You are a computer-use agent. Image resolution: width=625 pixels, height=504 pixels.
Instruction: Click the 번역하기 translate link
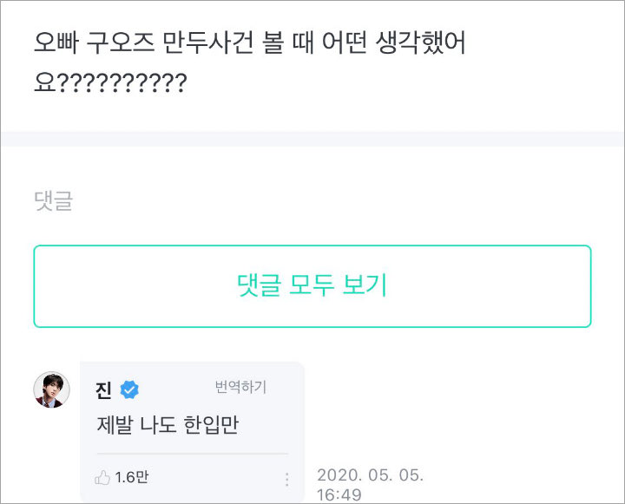coord(240,387)
